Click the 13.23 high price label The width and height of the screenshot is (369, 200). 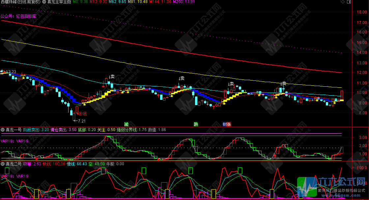coord(11,72)
